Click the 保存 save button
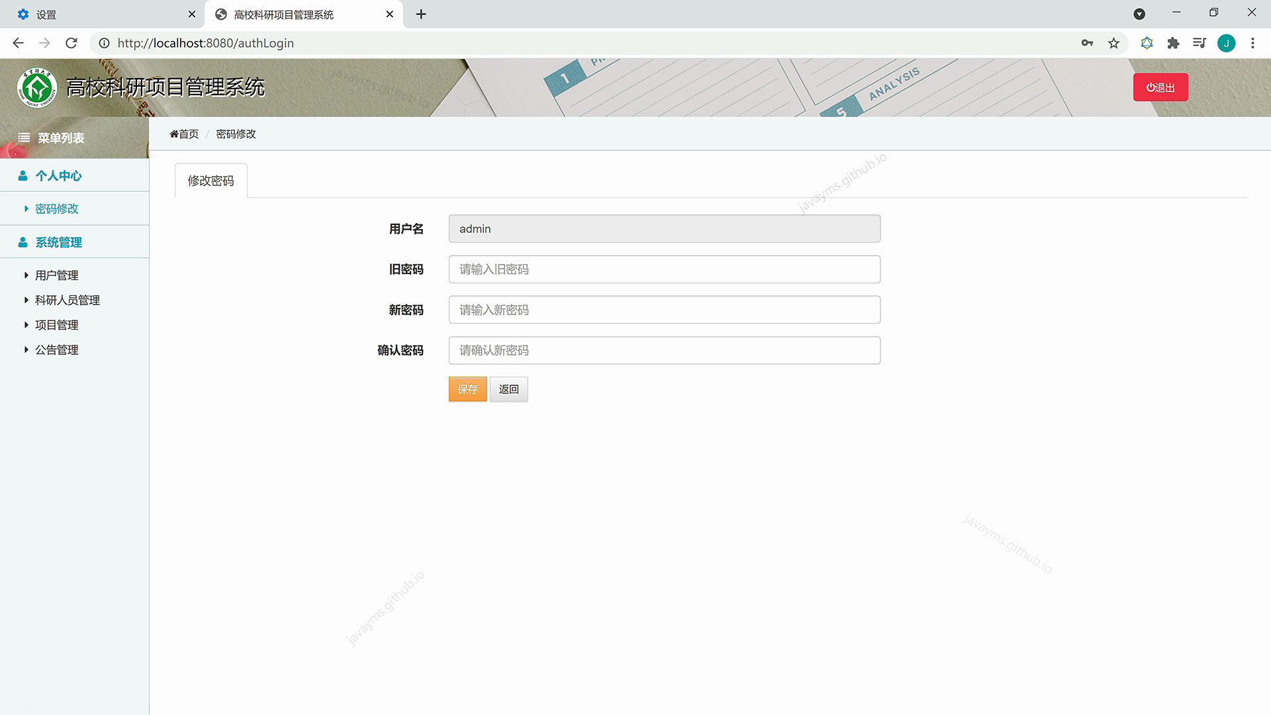Screen dimensions: 1271x715 coord(467,389)
